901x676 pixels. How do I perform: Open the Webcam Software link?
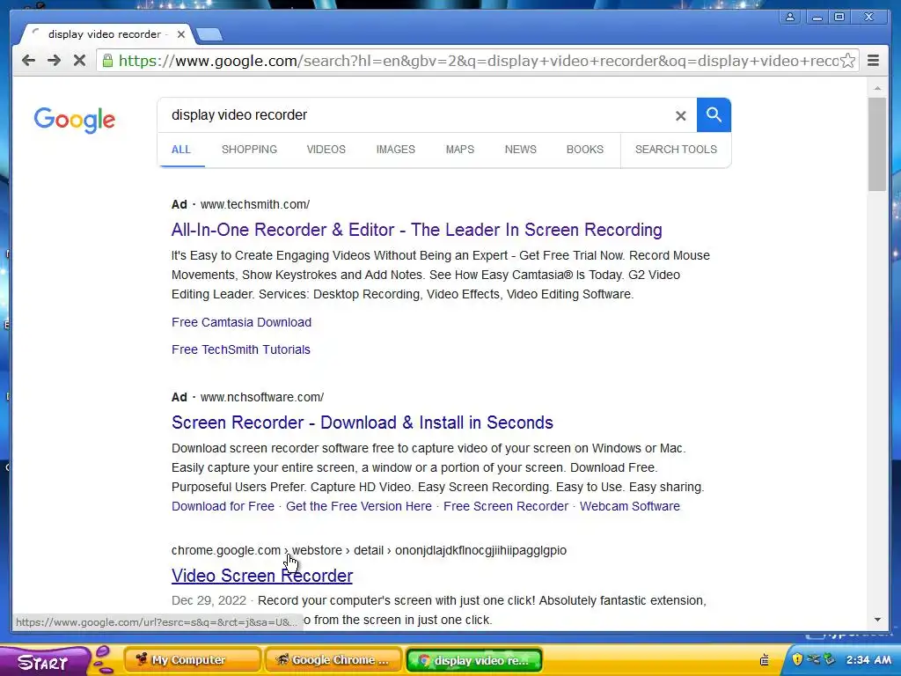(630, 506)
